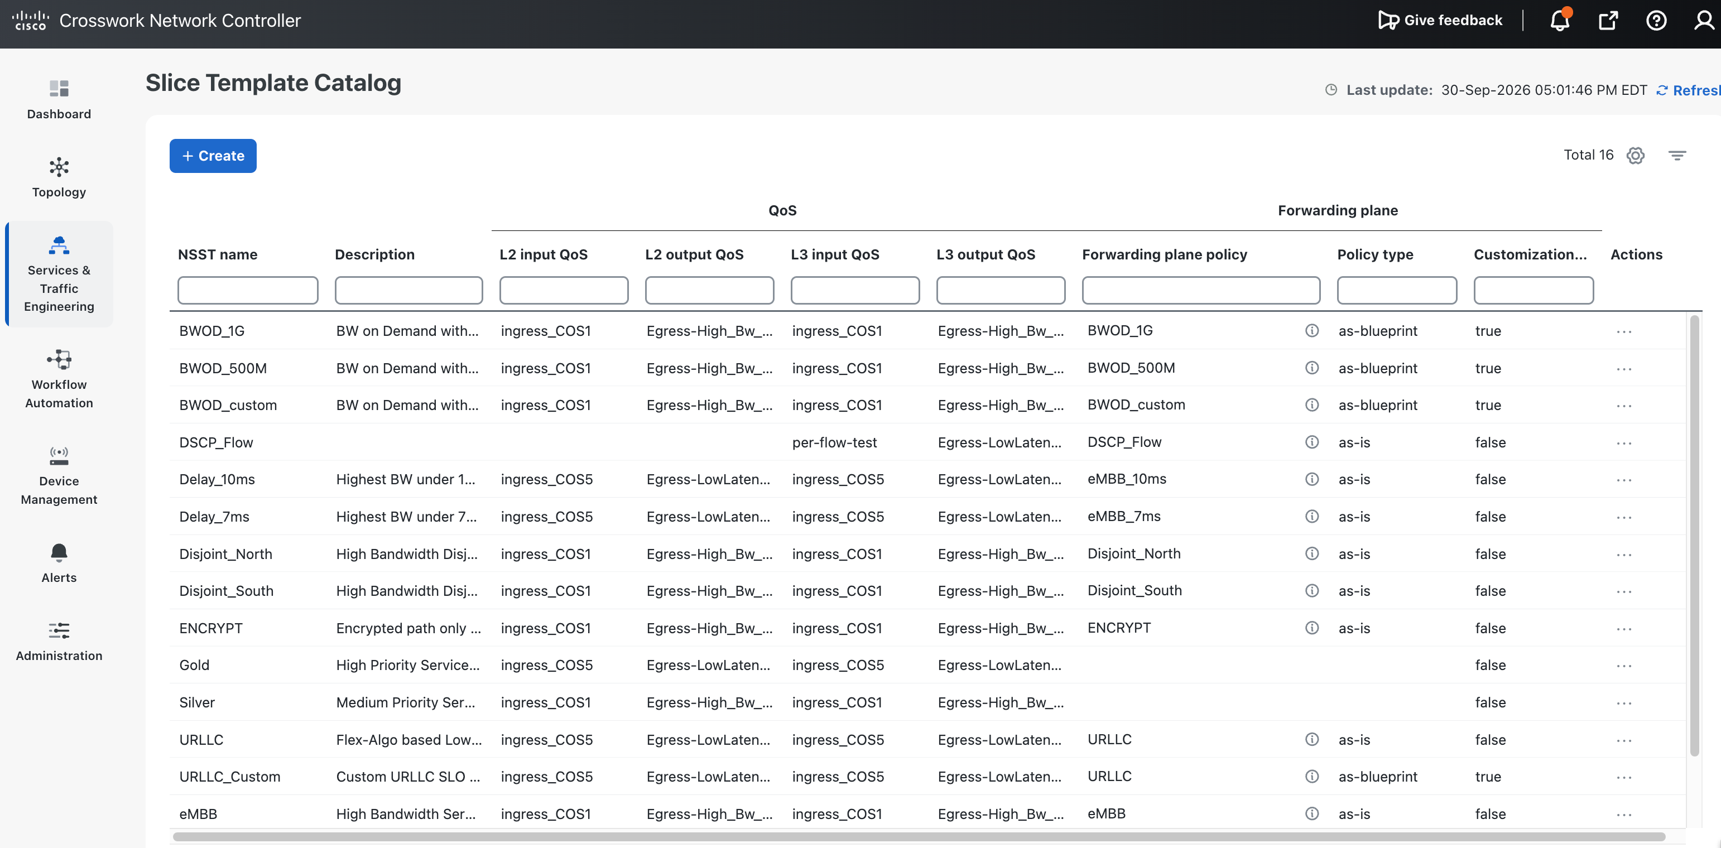
Task: Select Services & Traffic Engineering icon
Action: coord(59,245)
